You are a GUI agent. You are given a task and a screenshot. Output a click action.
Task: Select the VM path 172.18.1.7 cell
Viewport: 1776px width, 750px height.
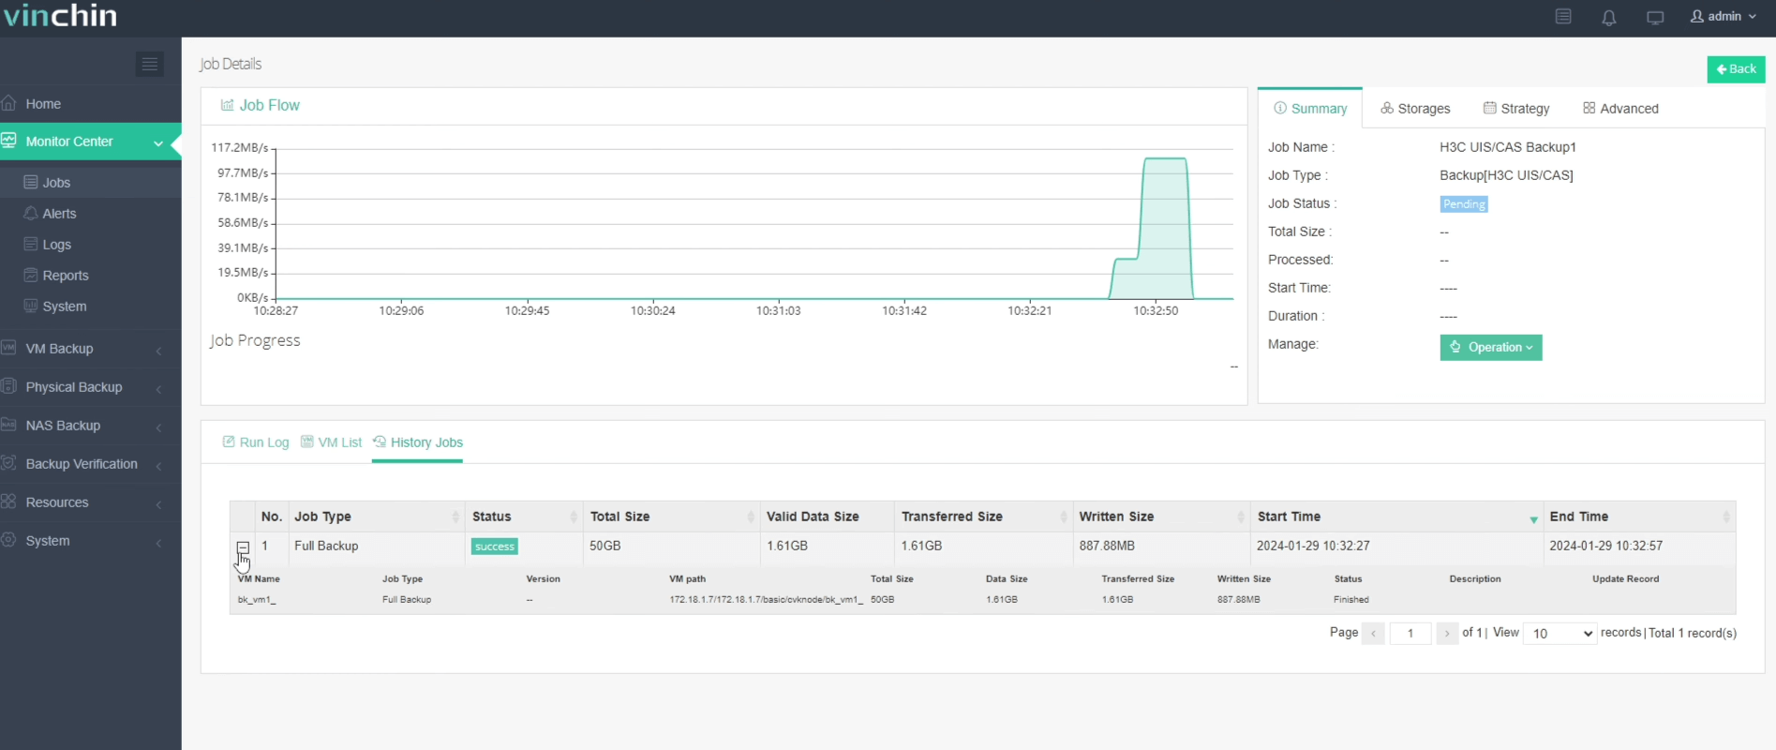(766, 600)
